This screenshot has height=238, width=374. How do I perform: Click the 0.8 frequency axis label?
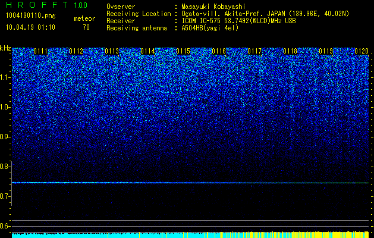[x=5, y=167]
